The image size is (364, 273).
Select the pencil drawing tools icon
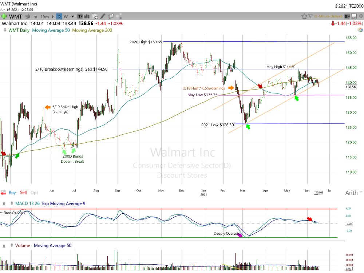[x=103, y=16]
